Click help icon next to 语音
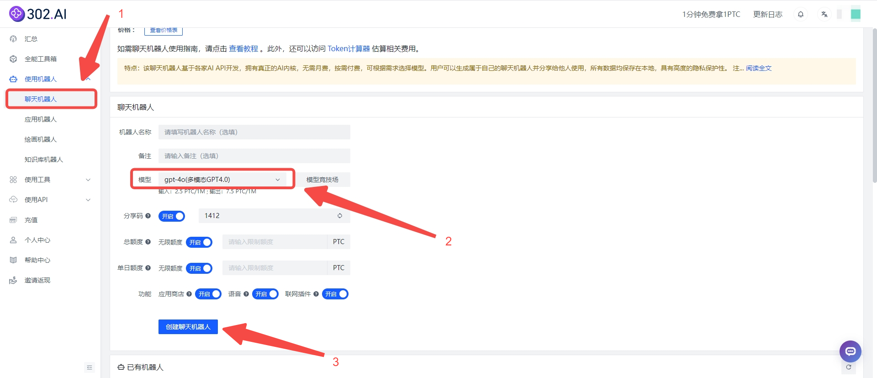This screenshot has width=877, height=378. click(x=246, y=294)
